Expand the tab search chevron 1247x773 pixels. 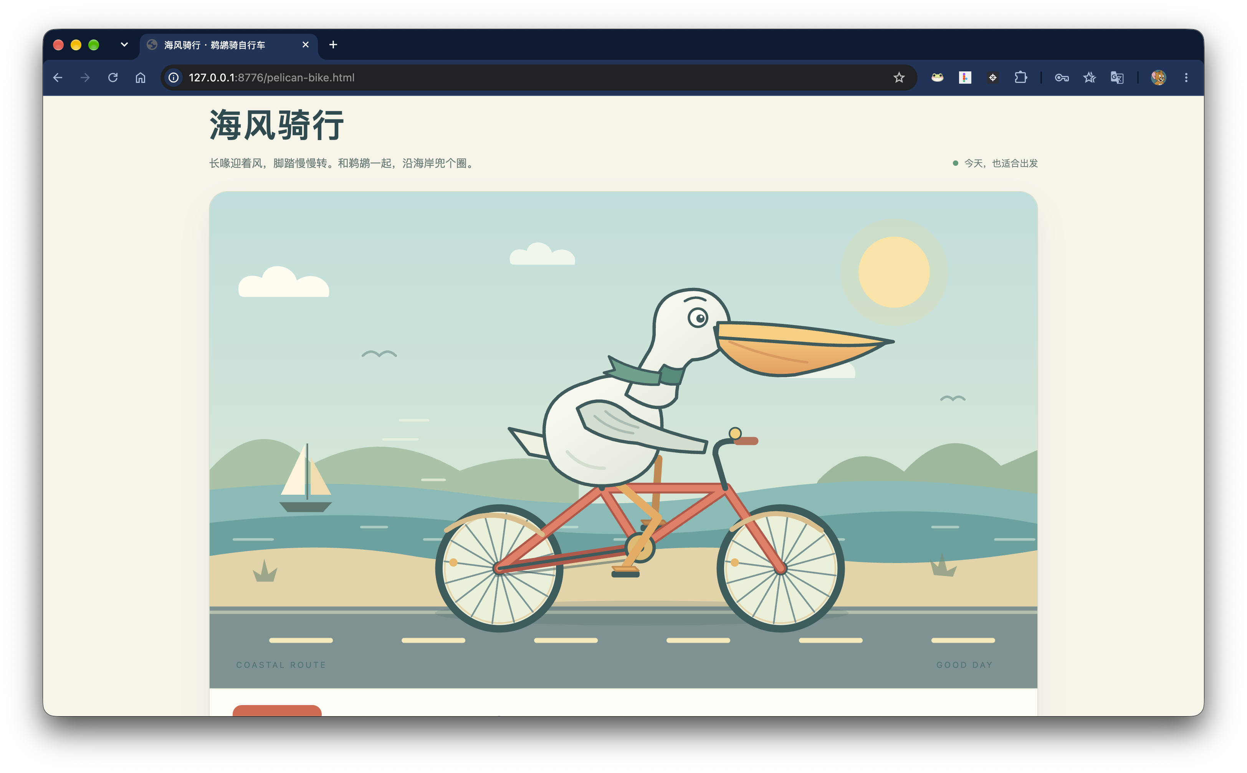[124, 45]
